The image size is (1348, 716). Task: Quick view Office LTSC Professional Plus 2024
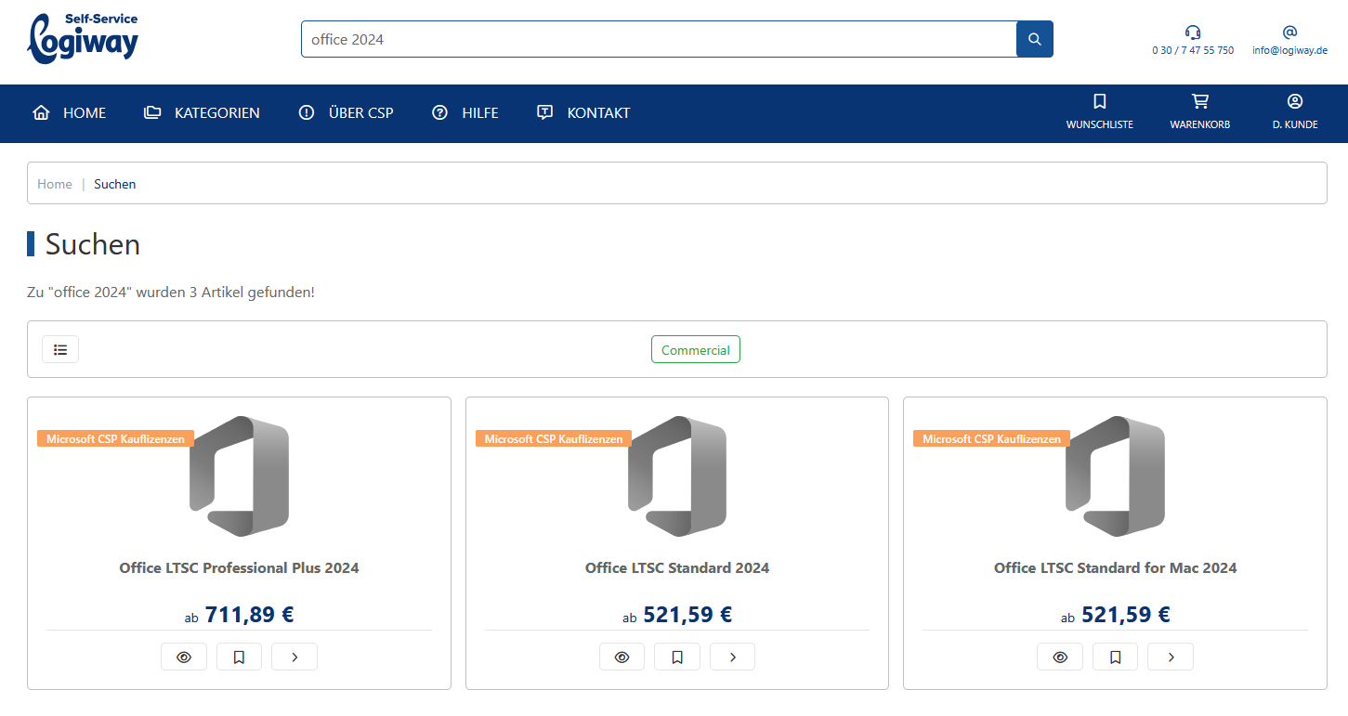[184, 657]
